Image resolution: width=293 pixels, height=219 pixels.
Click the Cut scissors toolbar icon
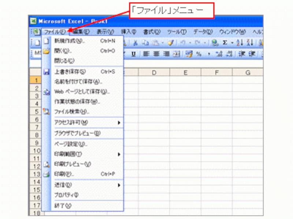[x=135, y=43]
